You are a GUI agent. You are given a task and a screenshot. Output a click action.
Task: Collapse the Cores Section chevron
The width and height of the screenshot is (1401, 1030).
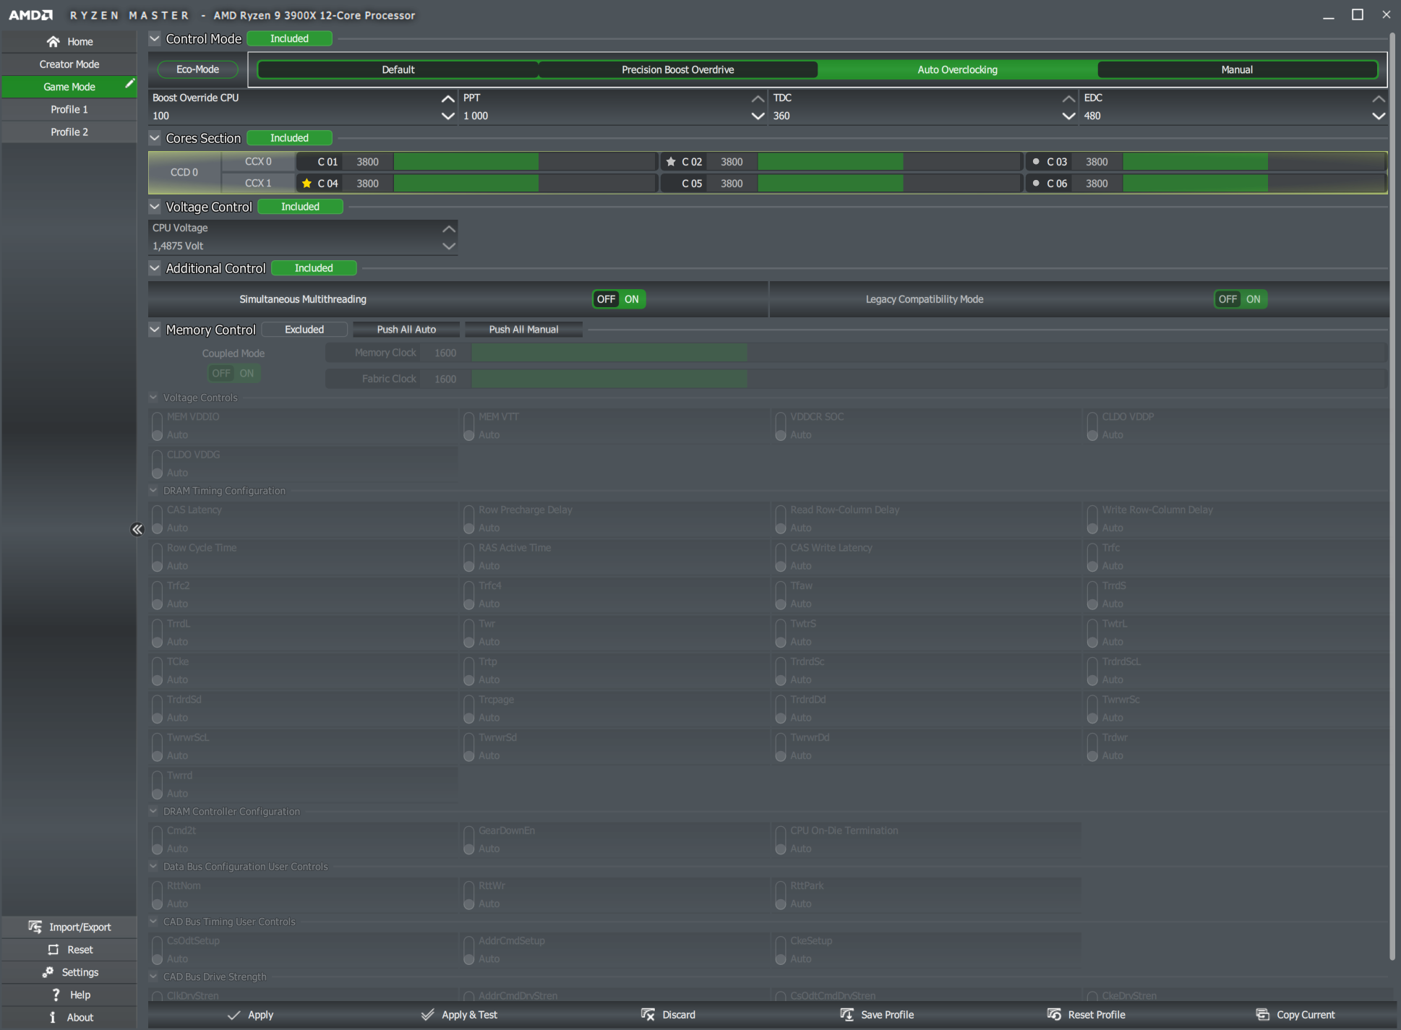click(155, 137)
